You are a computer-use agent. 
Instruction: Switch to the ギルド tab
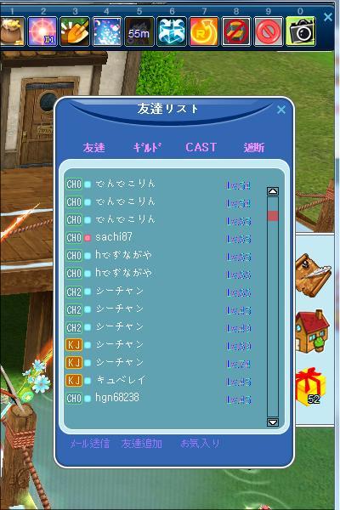(x=147, y=147)
